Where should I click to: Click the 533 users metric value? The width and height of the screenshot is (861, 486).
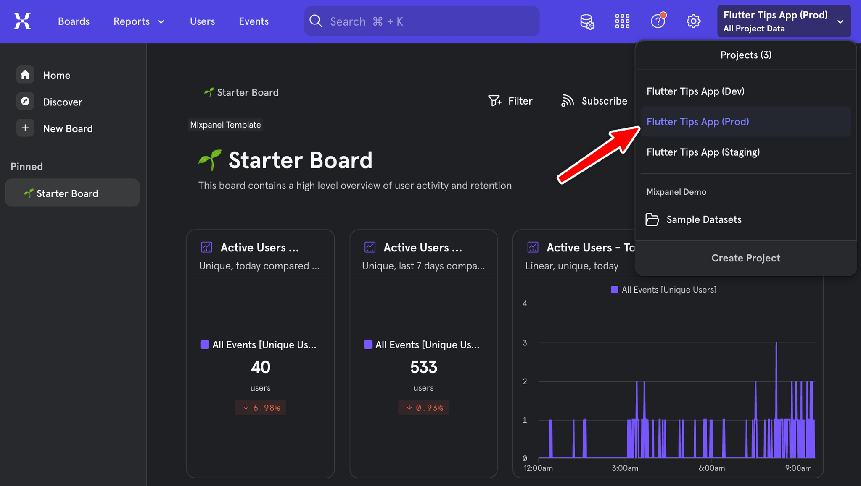click(x=423, y=367)
